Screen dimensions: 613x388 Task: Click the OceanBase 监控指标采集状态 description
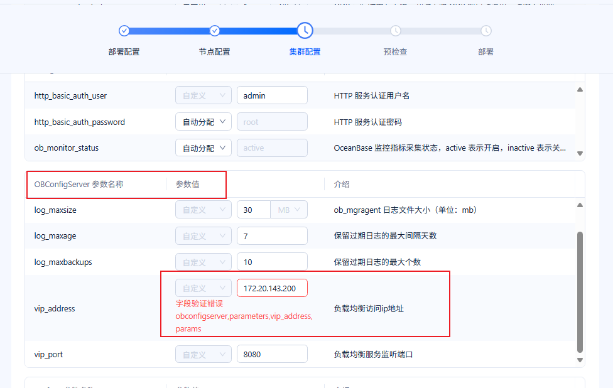450,148
